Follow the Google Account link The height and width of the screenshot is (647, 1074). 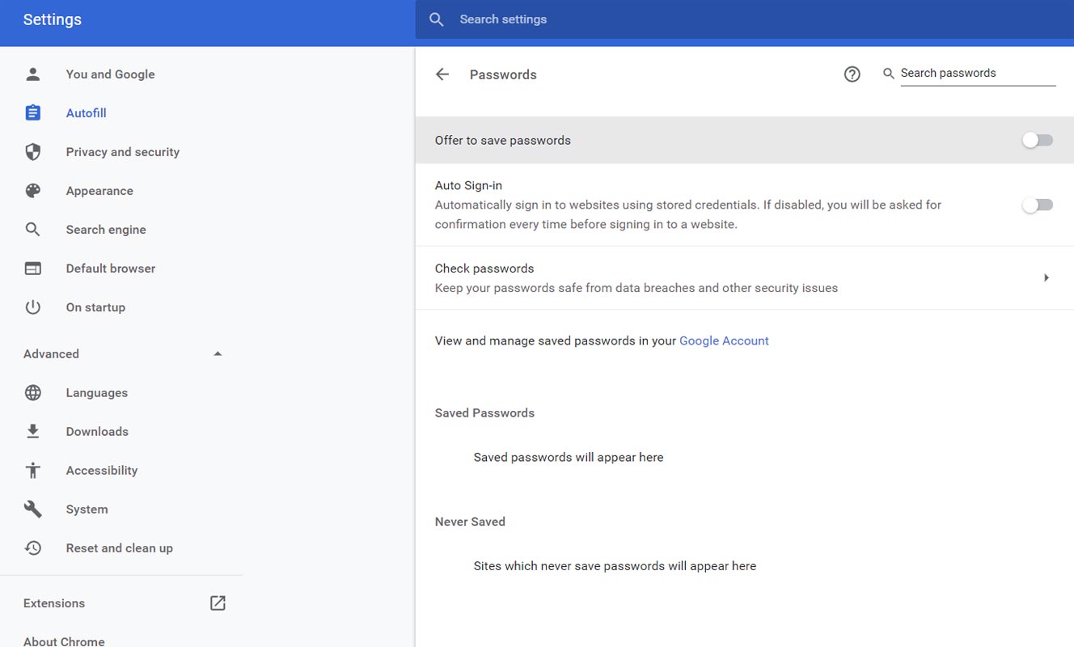[724, 341]
